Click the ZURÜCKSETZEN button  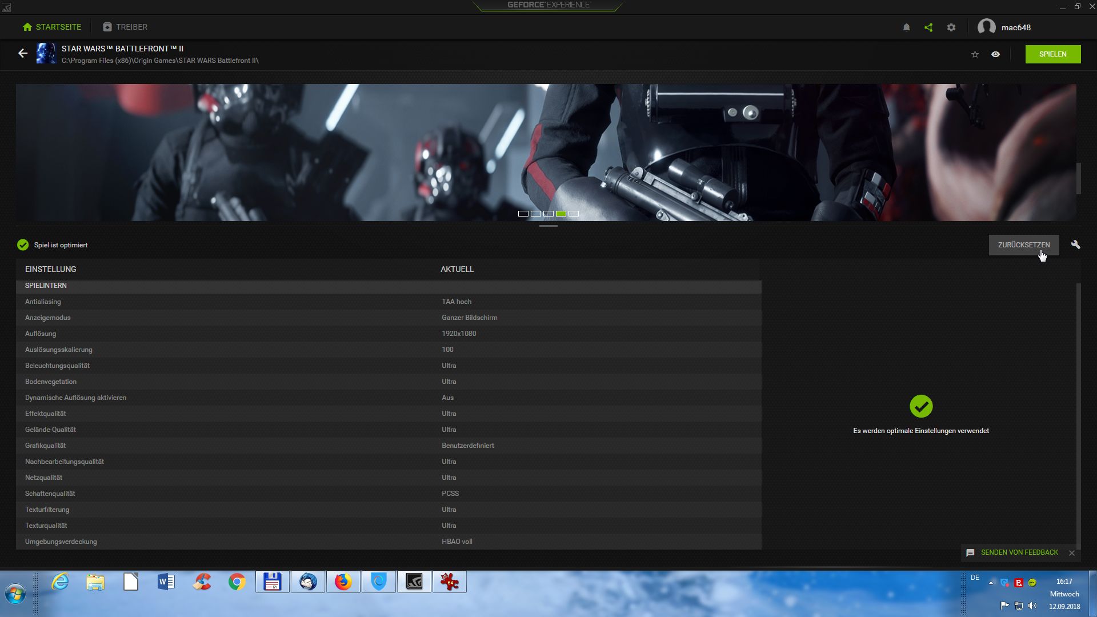[x=1023, y=245]
